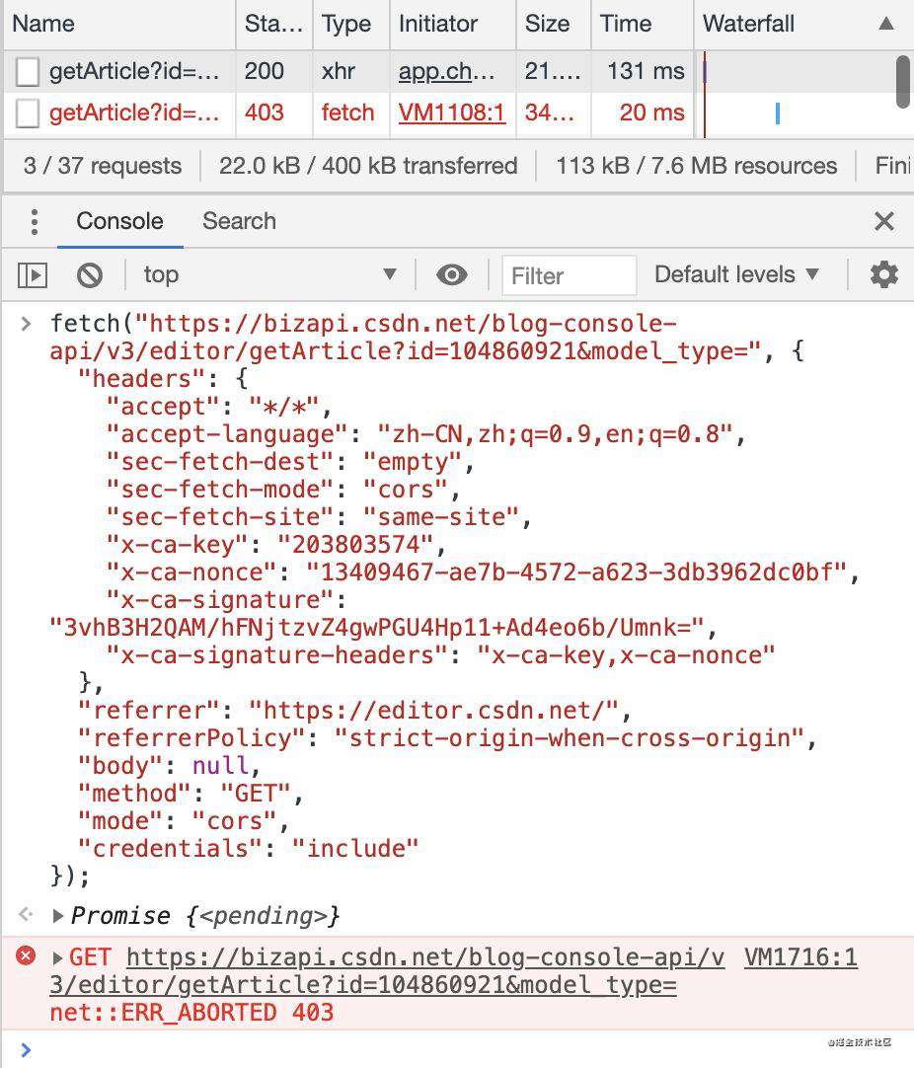Open the VM1716:1 source link
Viewport: 914px width, 1068px height.
(x=800, y=957)
